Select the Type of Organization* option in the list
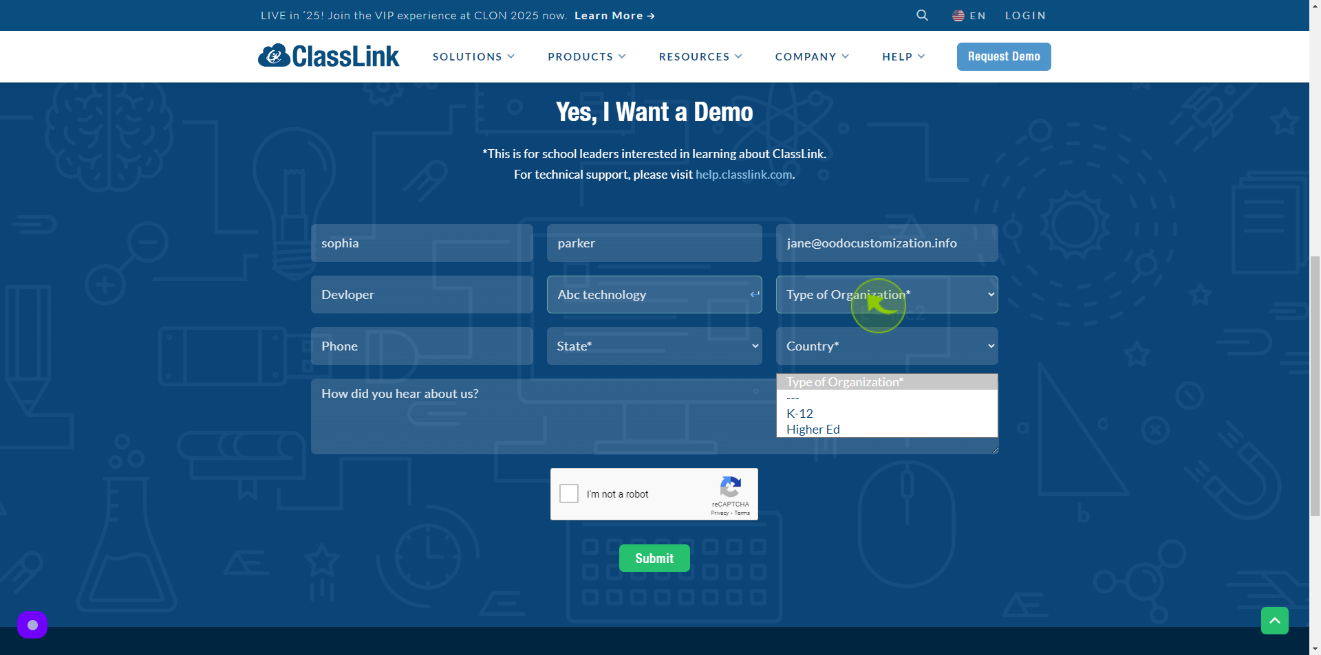The height and width of the screenshot is (655, 1321). click(887, 381)
